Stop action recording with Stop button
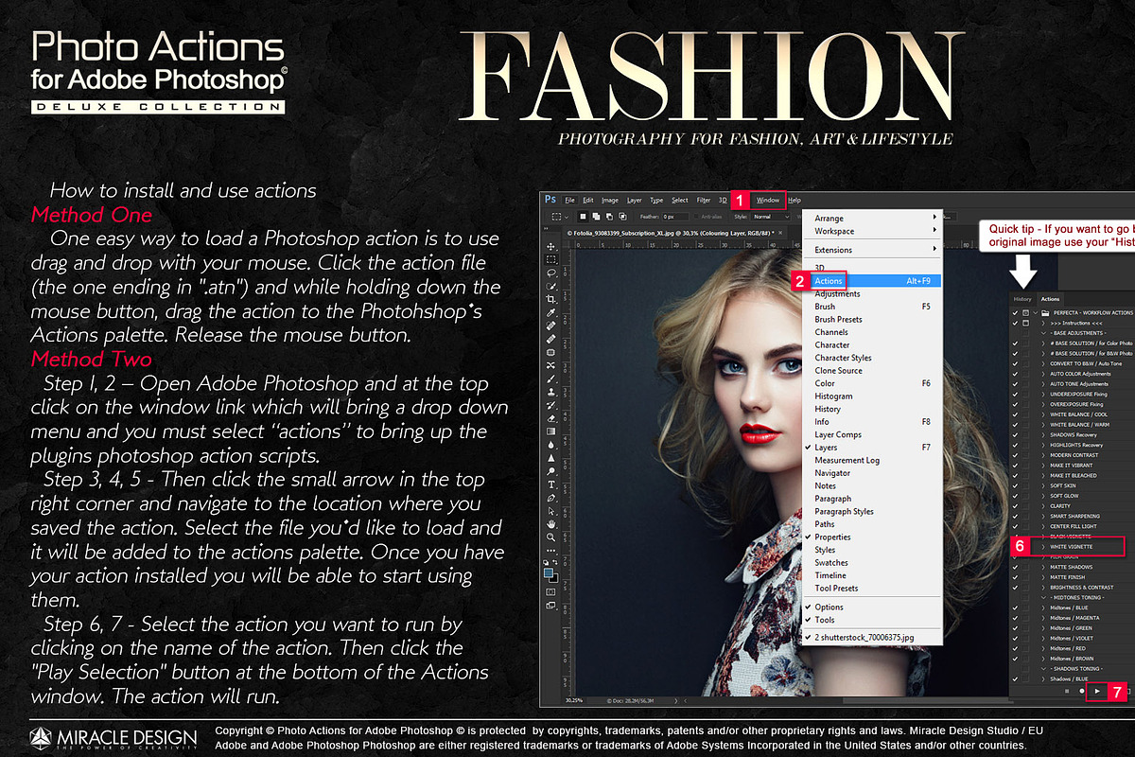Screen dimensions: 1135x757 coord(1067,691)
